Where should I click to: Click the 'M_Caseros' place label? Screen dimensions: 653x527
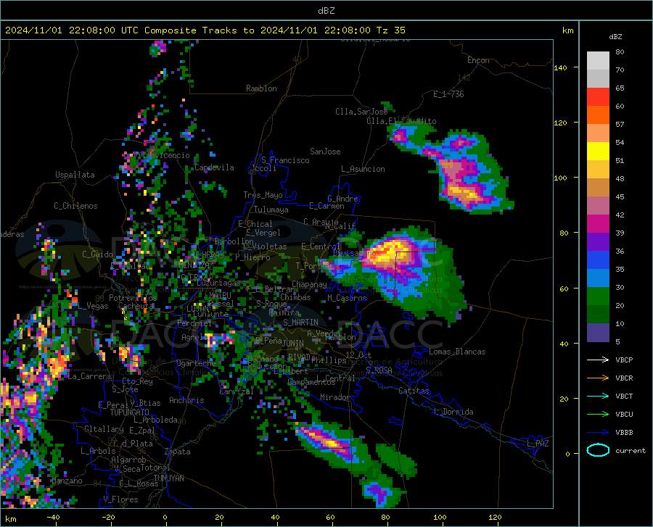[x=347, y=298]
